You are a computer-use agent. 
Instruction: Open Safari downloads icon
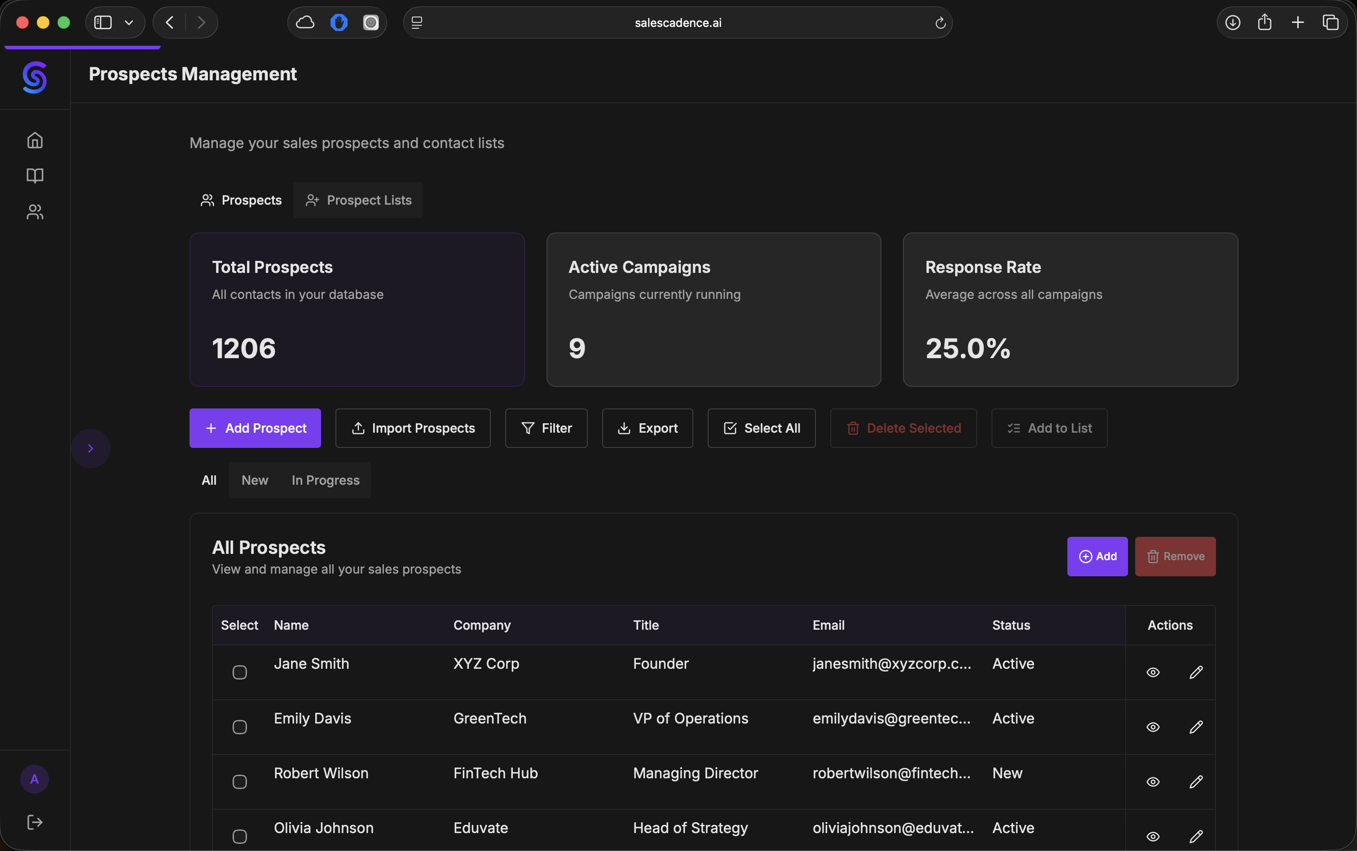coord(1232,22)
